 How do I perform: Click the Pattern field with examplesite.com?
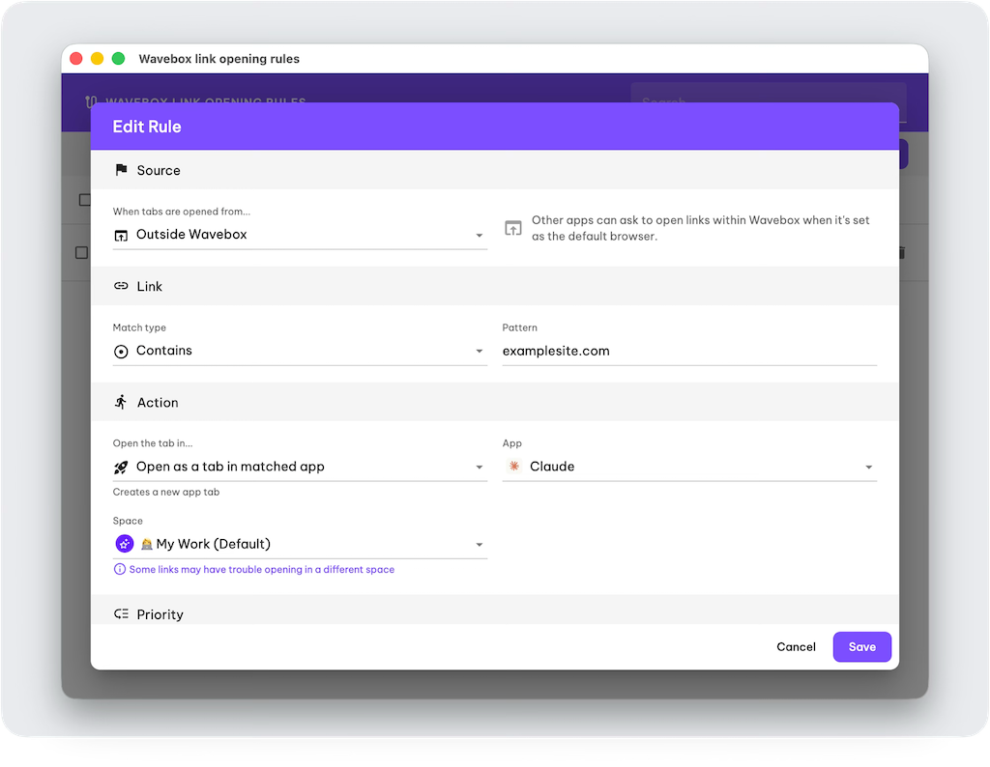[x=689, y=351]
